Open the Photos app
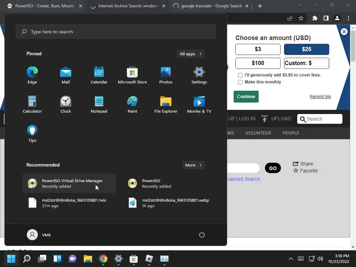The width and height of the screenshot is (356, 267). pos(166,75)
